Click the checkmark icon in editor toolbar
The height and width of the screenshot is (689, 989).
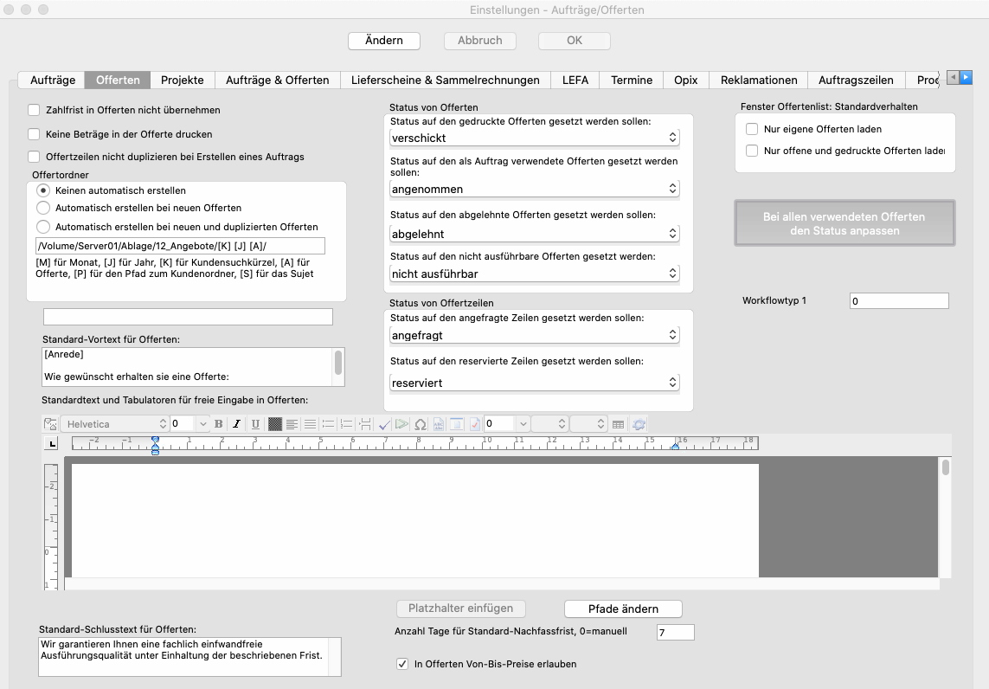pyautogui.click(x=385, y=424)
